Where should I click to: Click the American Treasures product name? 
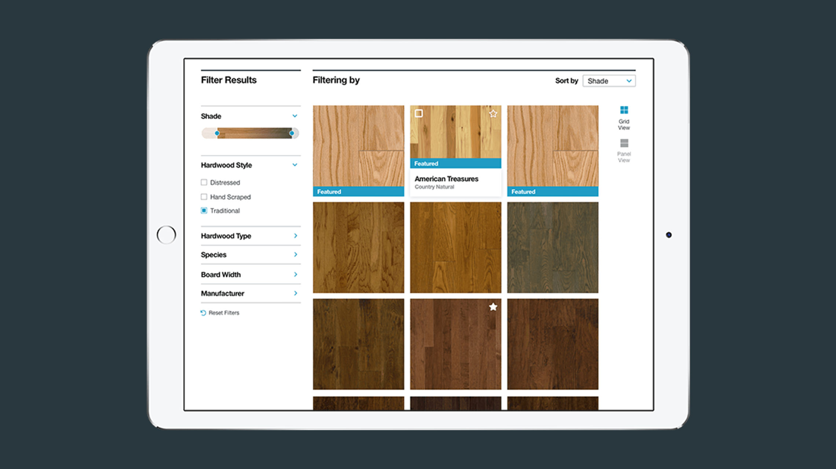pos(446,179)
